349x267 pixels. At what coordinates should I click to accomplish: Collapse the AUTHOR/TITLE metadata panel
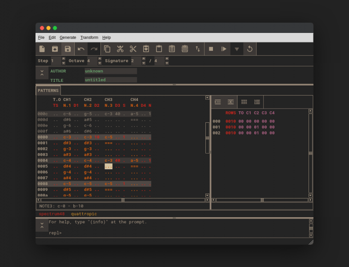pos(42,73)
